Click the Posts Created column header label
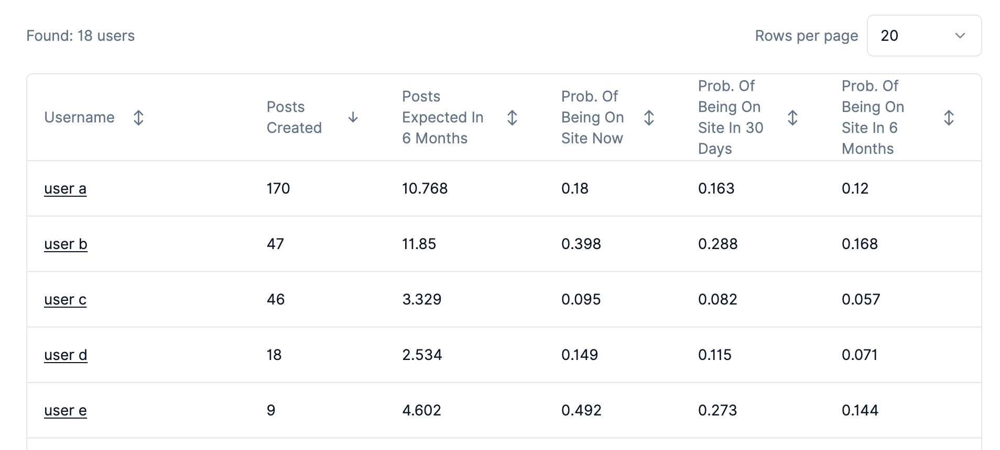Screen dimensions: 1000x450 pyautogui.click(x=294, y=117)
